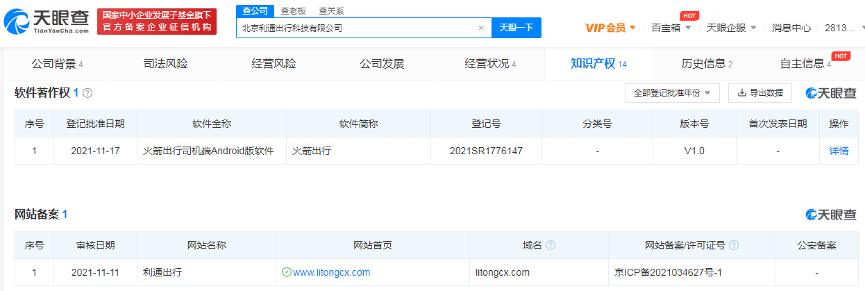Click the 网站备案/许可证号 help icon
The height and width of the screenshot is (291, 865).
[734, 245]
